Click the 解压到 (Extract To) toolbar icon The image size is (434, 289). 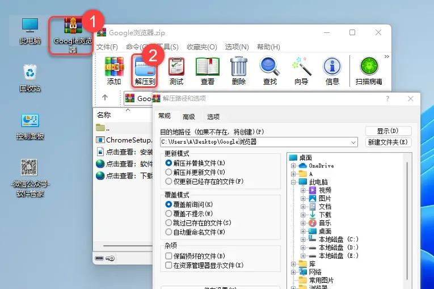tap(145, 70)
